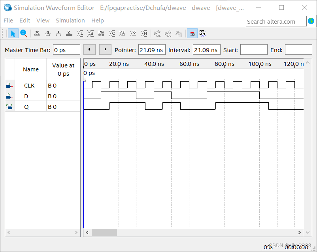Apply Weak Low (XL) value
Image resolution: width=317 pixels, height=252 pixels.
[x=80, y=34]
